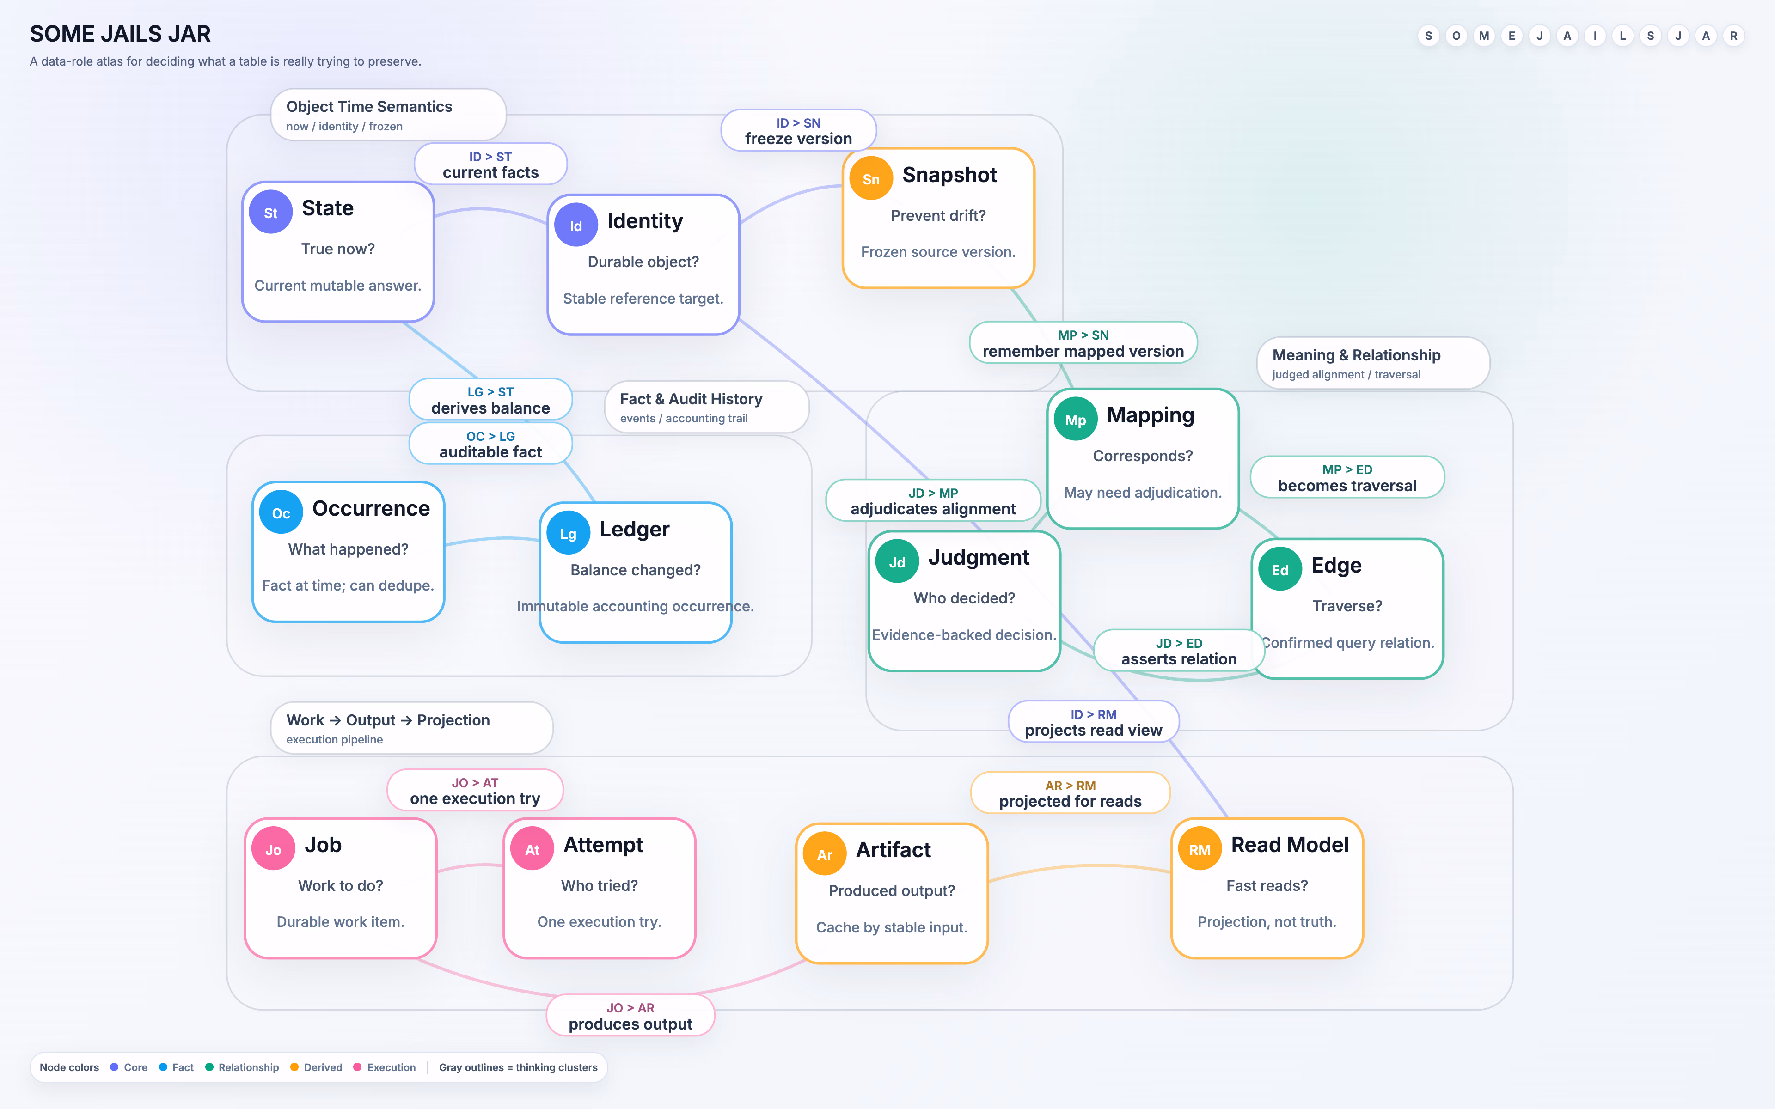Select the 'ID > SN freeze version' edge label
The image size is (1775, 1109).
(798, 131)
